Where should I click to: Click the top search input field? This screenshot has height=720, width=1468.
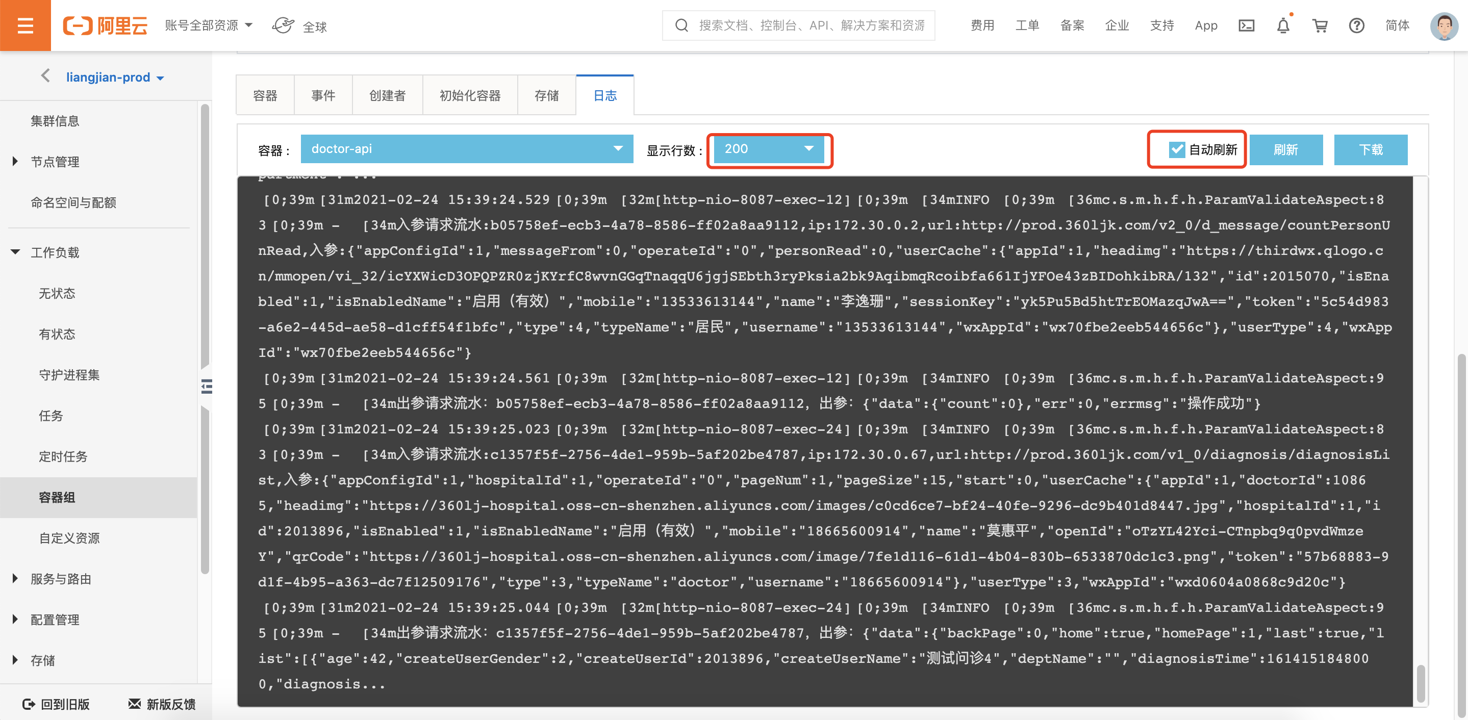tap(809, 25)
